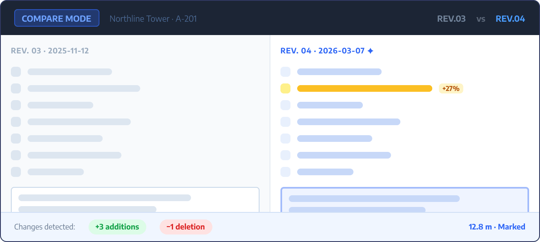
Task: Click the 12.8 m · Marked status link
Action: (x=497, y=227)
